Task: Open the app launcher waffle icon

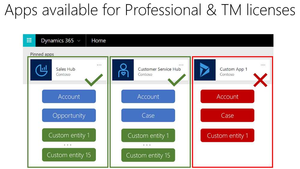Action: (x=29, y=40)
